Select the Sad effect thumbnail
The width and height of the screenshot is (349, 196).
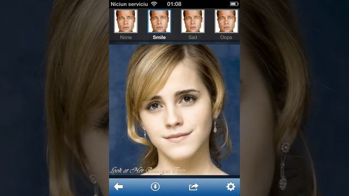click(x=192, y=21)
